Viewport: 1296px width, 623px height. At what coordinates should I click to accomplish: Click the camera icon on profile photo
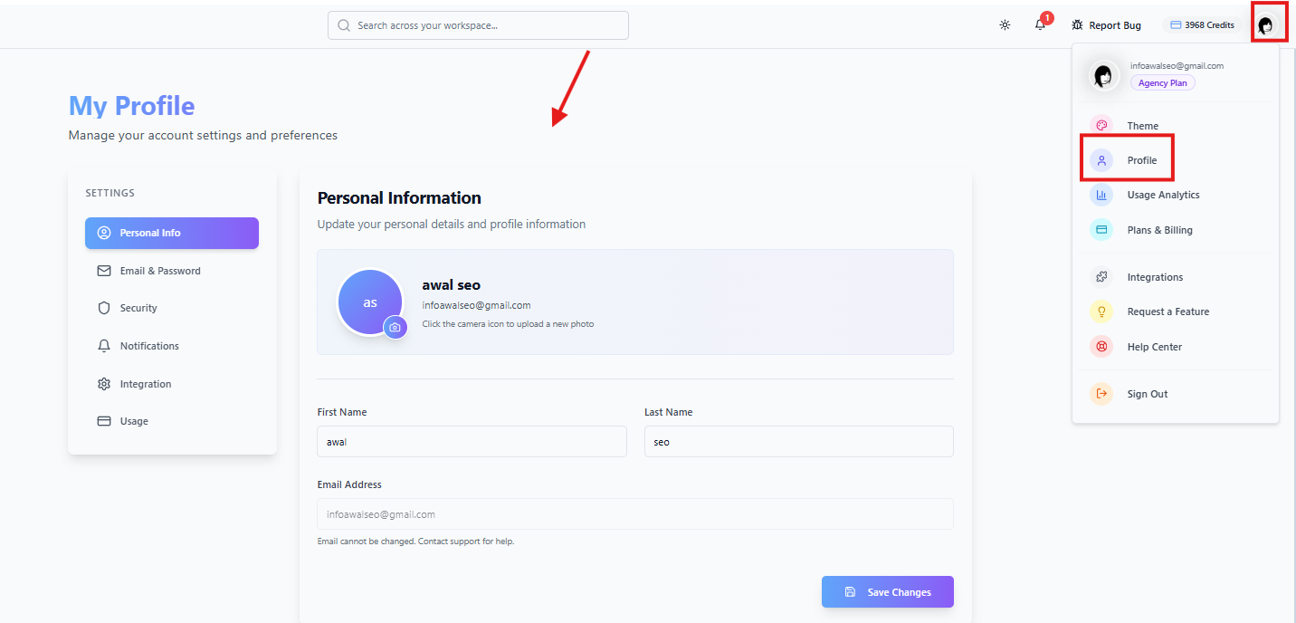(x=395, y=327)
